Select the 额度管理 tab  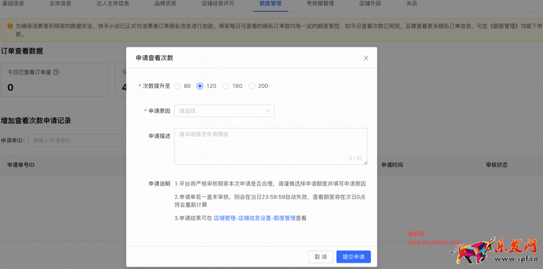(x=270, y=4)
